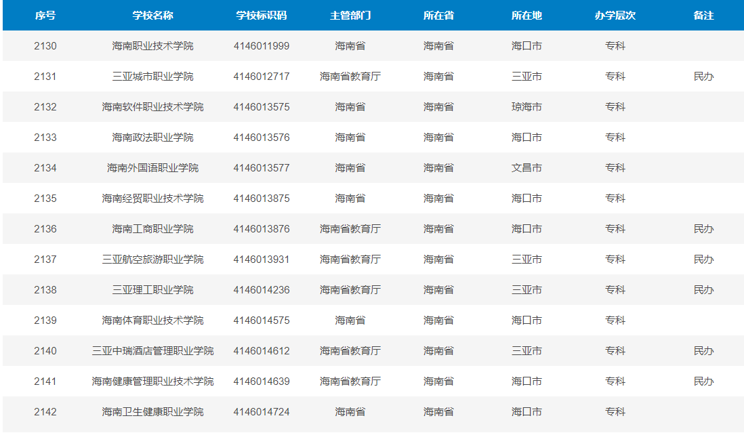744x433 pixels.
Task: Click serial number 2134
Action: pyautogui.click(x=45, y=168)
